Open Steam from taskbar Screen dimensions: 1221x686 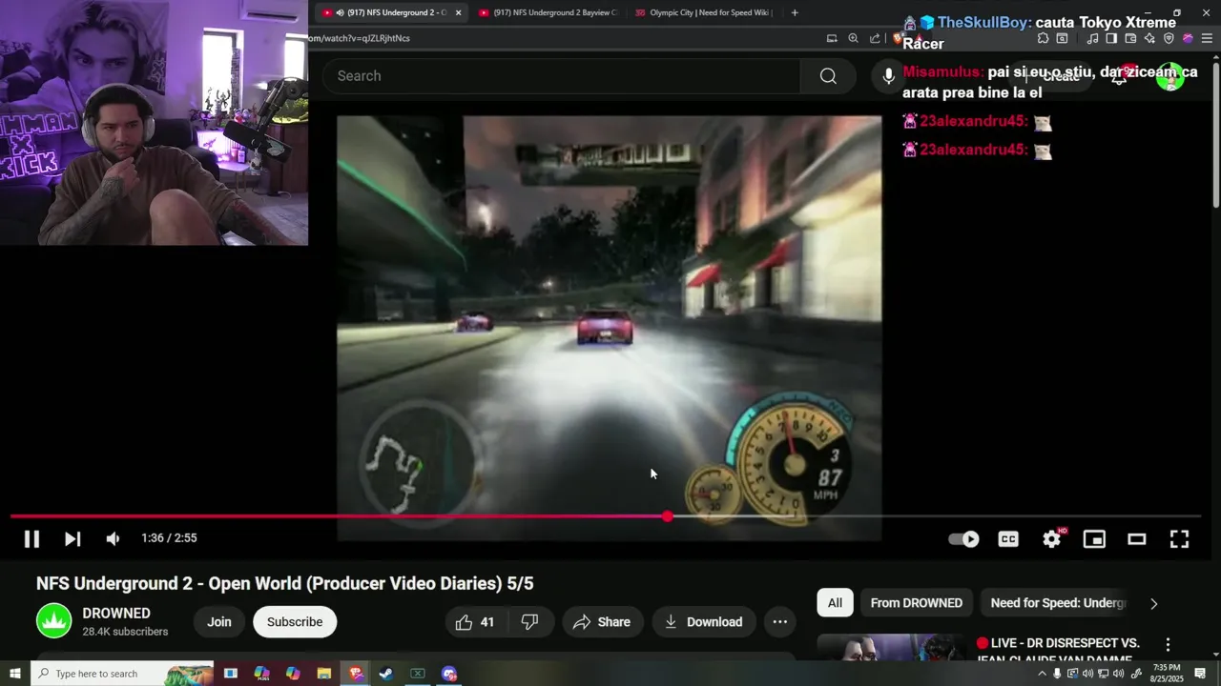(x=386, y=674)
